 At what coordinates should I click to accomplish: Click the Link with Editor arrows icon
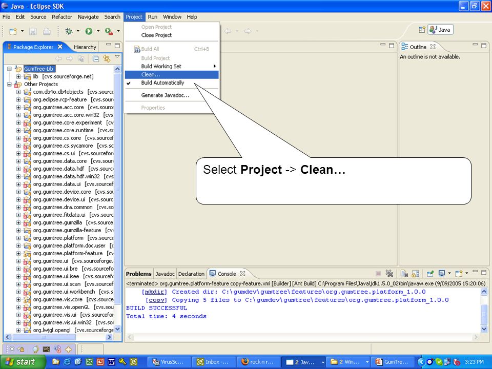click(x=107, y=58)
